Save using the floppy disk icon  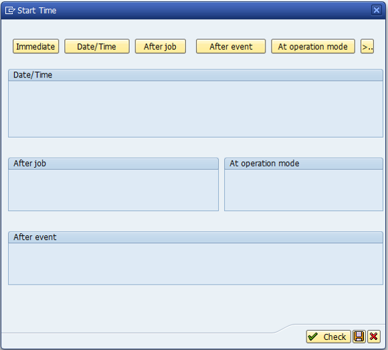[x=359, y=337]
